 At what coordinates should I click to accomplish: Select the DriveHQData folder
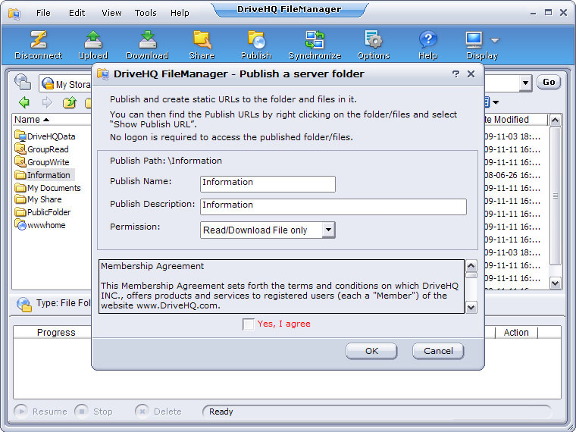(x=45, y=136)
